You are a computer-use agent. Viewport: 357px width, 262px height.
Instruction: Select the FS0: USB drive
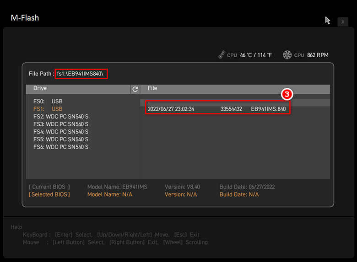48,102
